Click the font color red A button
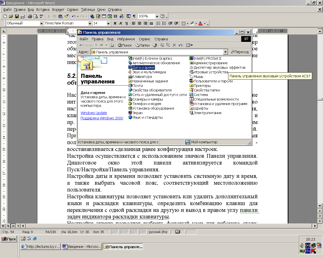Screen dimensions: 323x258 pyautogui.click(x=200, y=23)
